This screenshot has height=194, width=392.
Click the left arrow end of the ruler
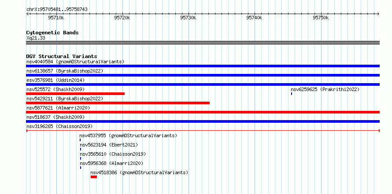pos(27,14)
